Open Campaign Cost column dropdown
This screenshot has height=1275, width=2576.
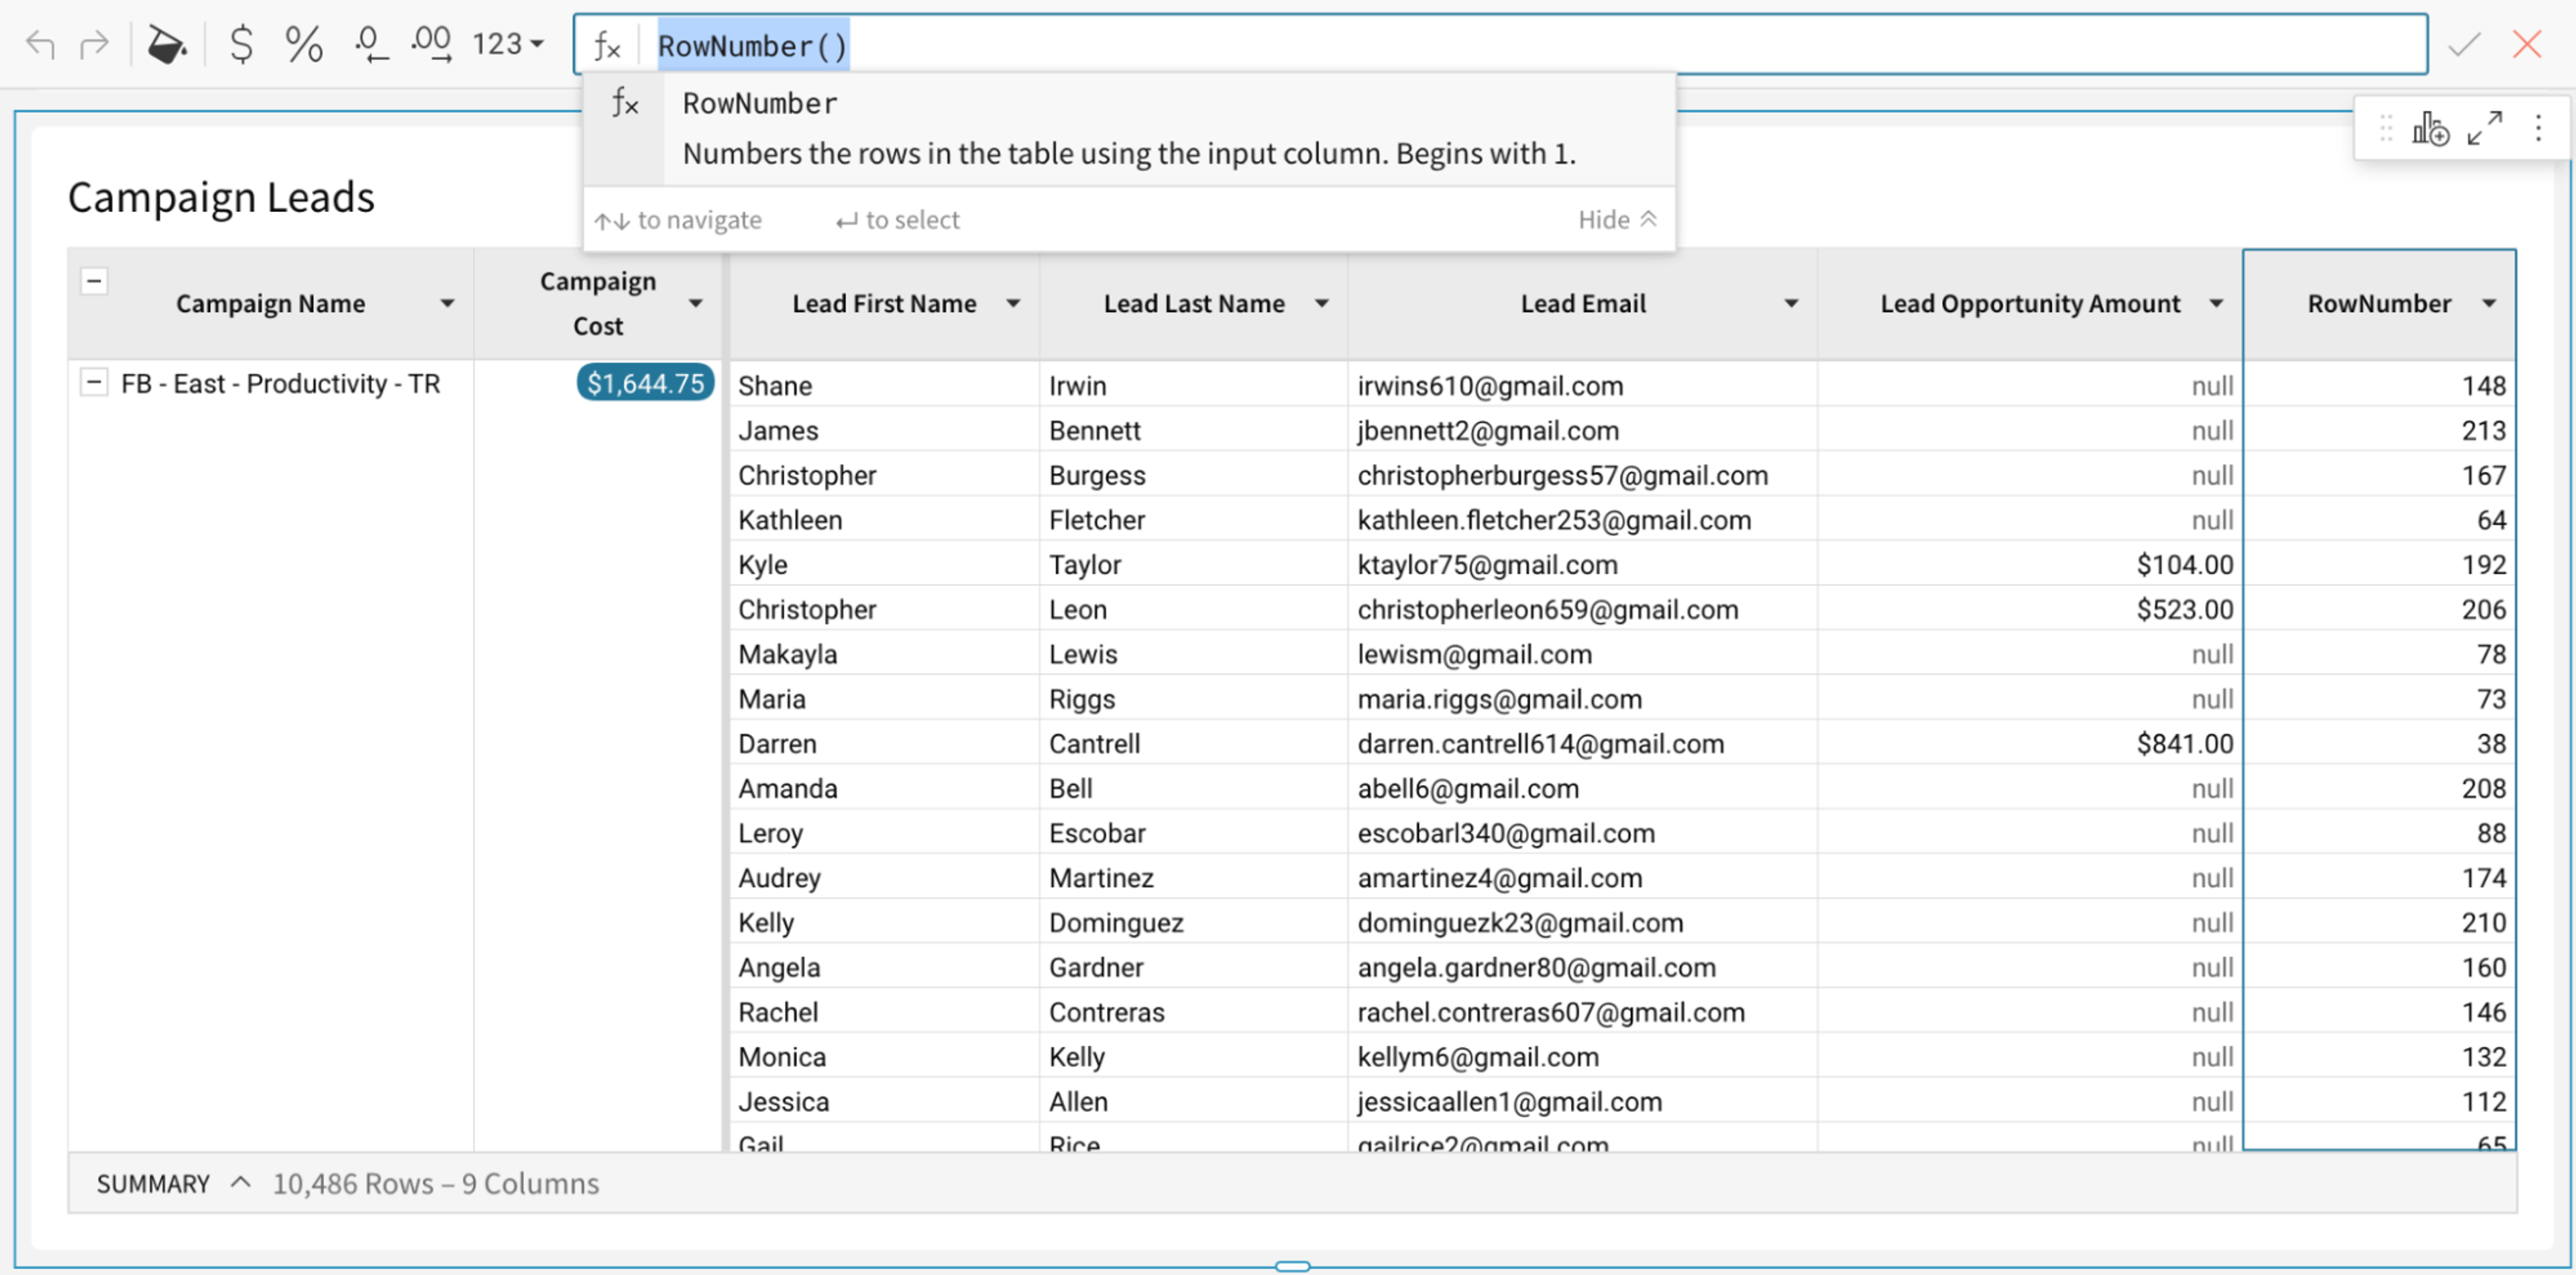(695, 303)
